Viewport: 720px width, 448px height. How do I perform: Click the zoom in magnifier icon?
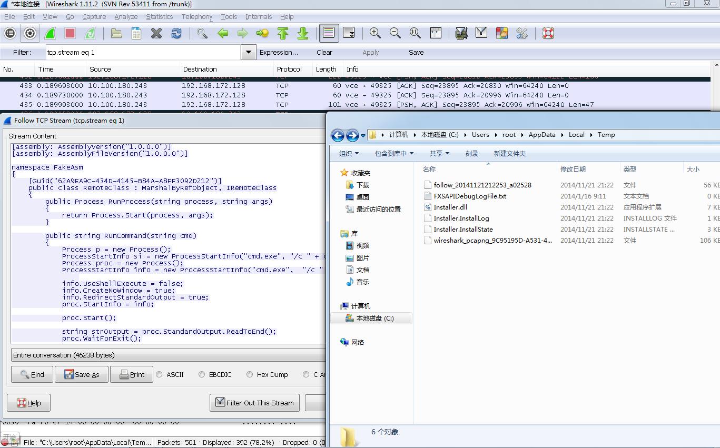coord(375,33)
